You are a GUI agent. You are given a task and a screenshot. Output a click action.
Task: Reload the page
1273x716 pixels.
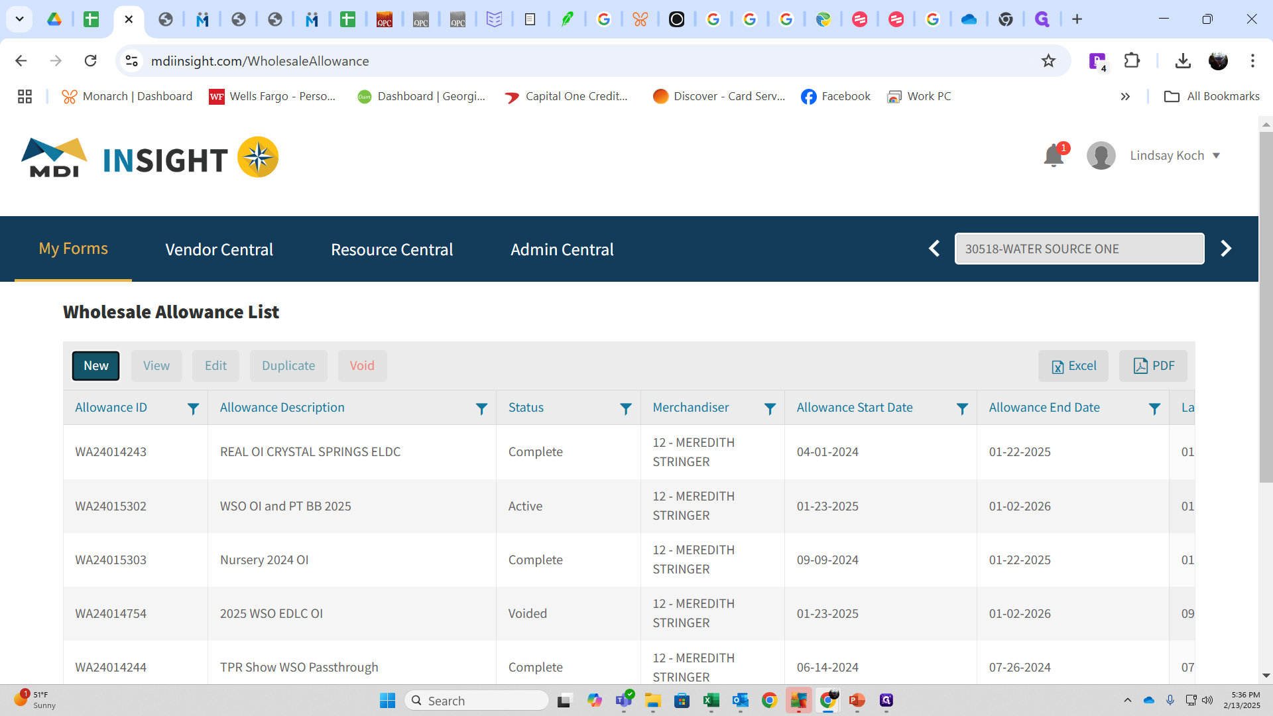(91, 61)
